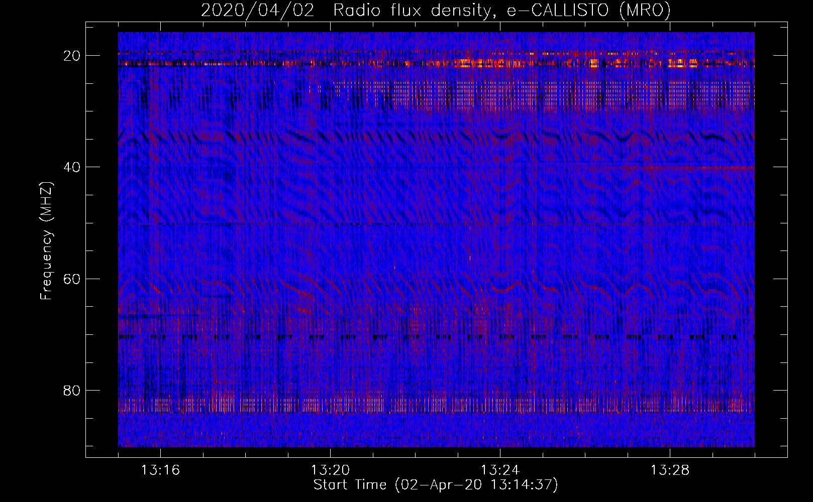Click the '13:16' time tick label
The width and height of the screenshot is (813, 502).
pyautogui.click(x=160, y=470)
